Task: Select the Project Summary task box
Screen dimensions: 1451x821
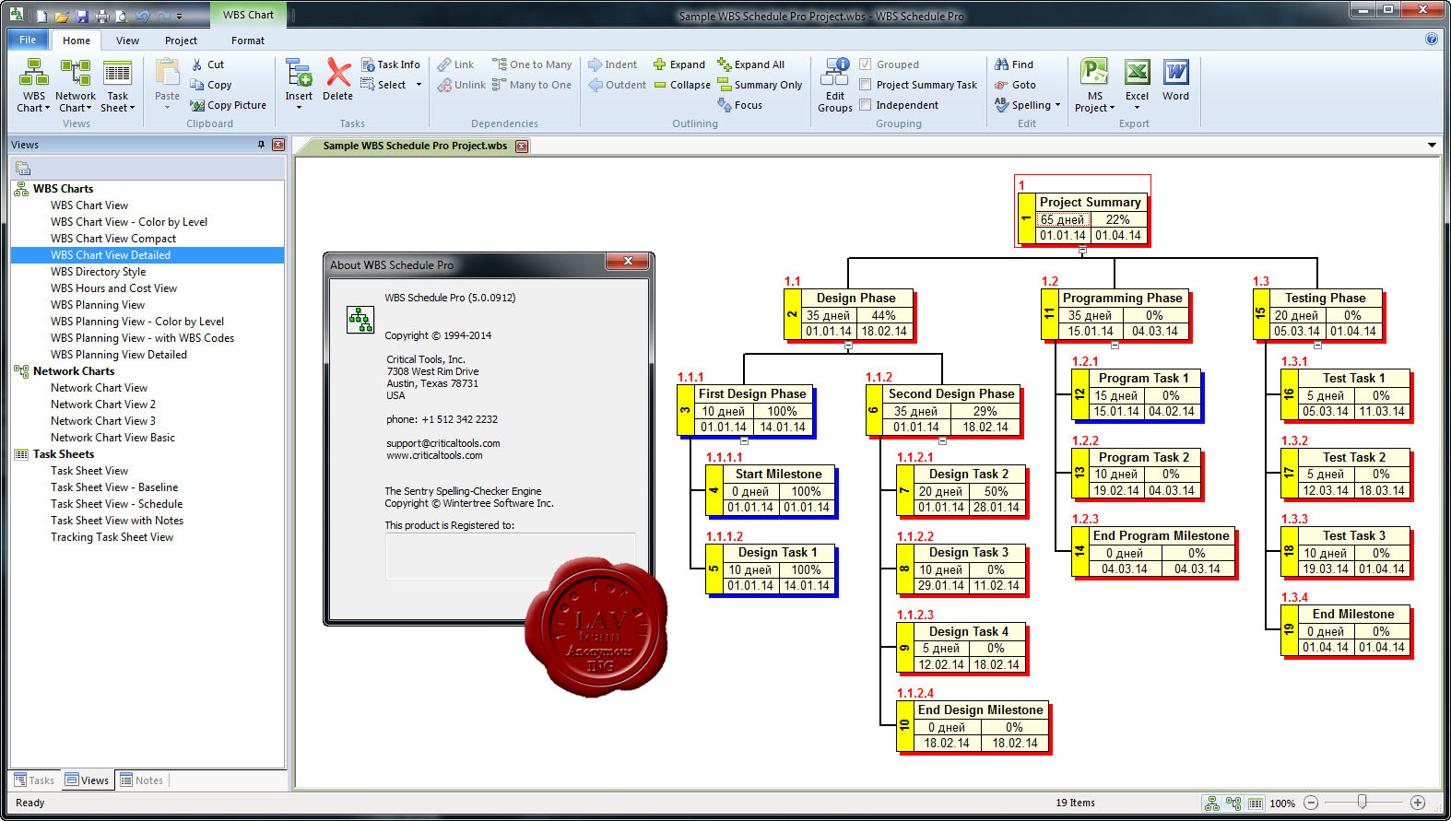Action: point(1082,218)
